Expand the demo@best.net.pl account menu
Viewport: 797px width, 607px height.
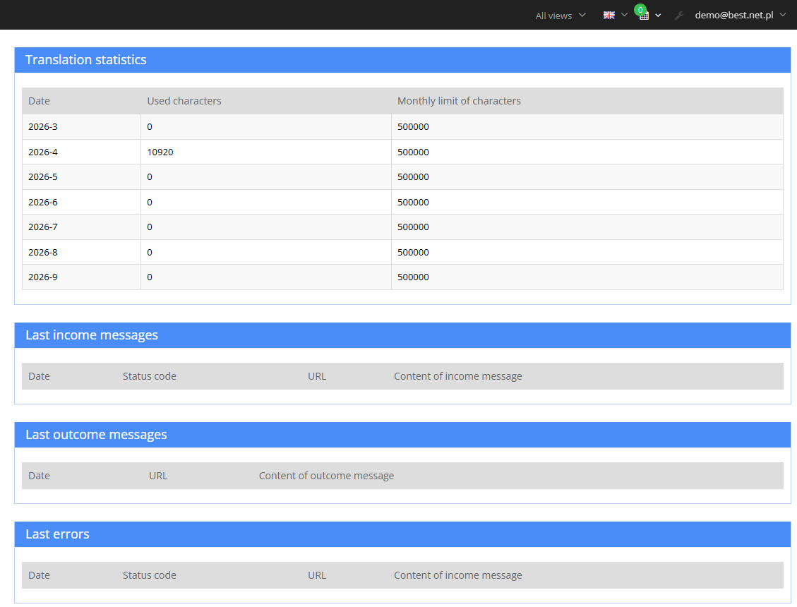pos(740,16)
